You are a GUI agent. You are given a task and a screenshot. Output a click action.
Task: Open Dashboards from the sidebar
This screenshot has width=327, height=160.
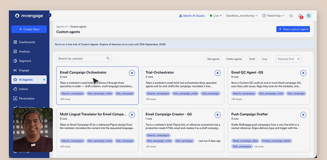[29, 42]
